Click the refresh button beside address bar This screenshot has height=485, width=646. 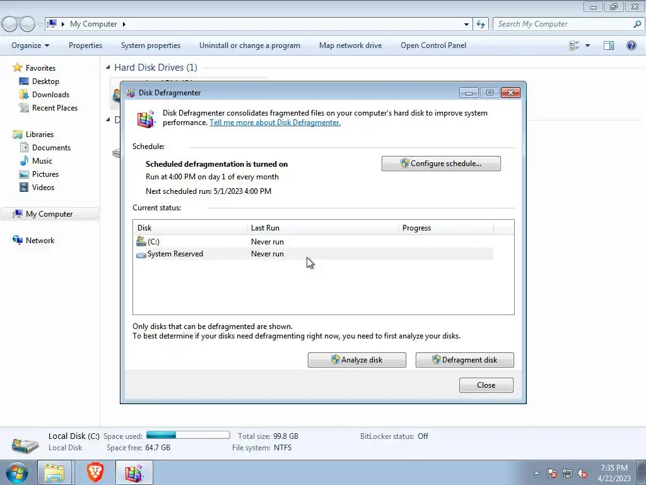point(481,24)
